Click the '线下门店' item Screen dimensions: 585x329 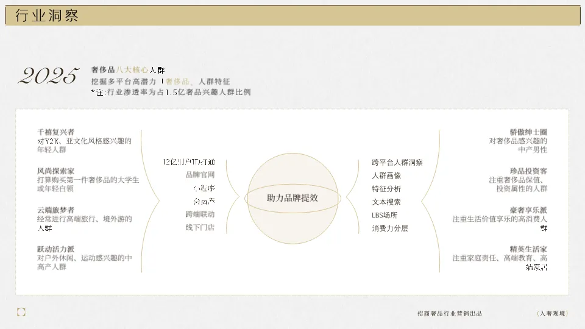point(200,227)
